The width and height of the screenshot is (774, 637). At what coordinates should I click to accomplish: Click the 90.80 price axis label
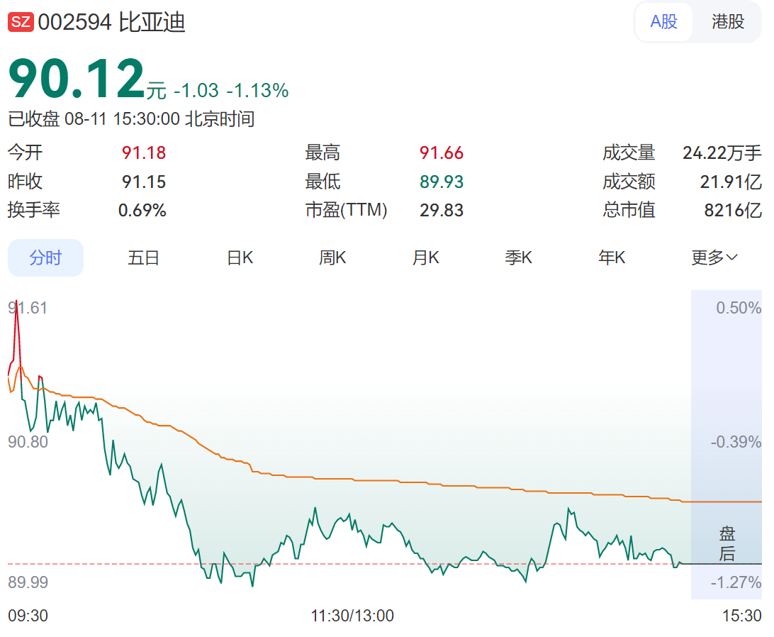pyautogui.click(x=28, y=441)
